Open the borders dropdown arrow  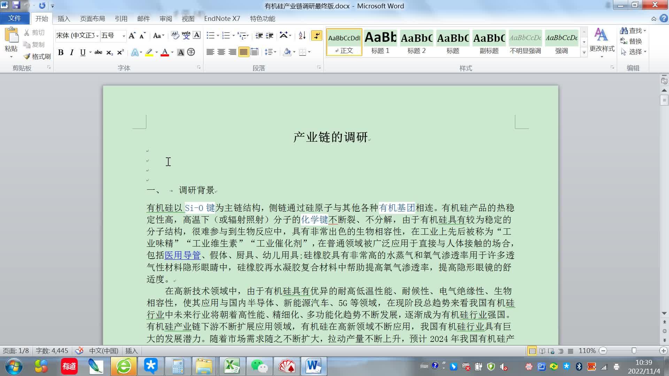tap(309, 52)
